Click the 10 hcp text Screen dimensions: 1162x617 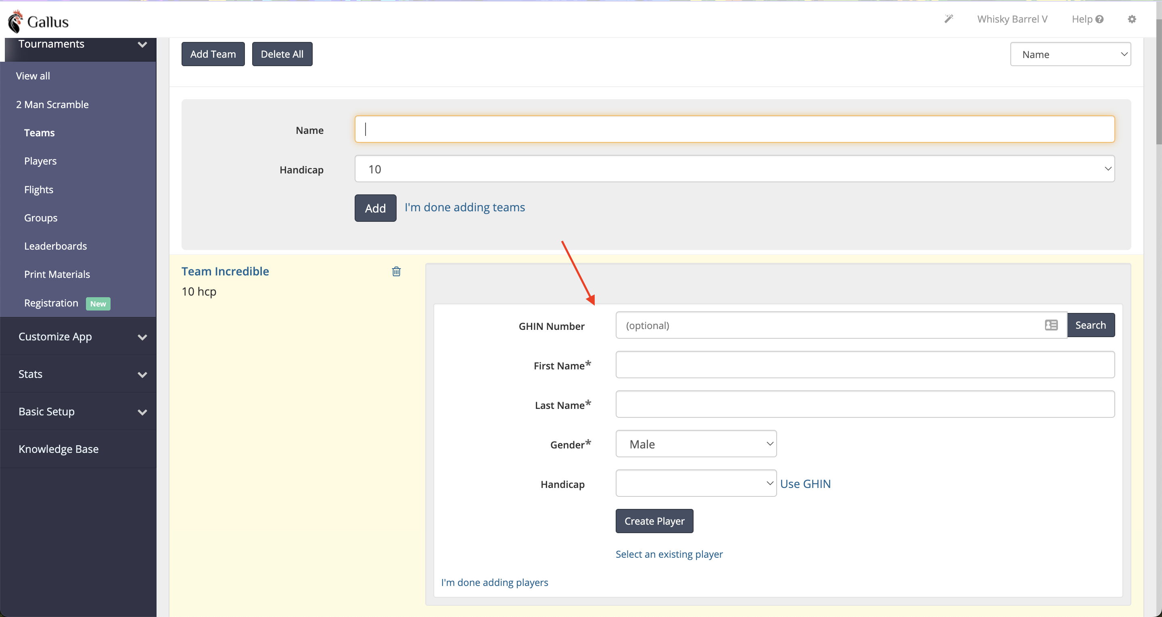pyautogui.click(x=199, y=292)
